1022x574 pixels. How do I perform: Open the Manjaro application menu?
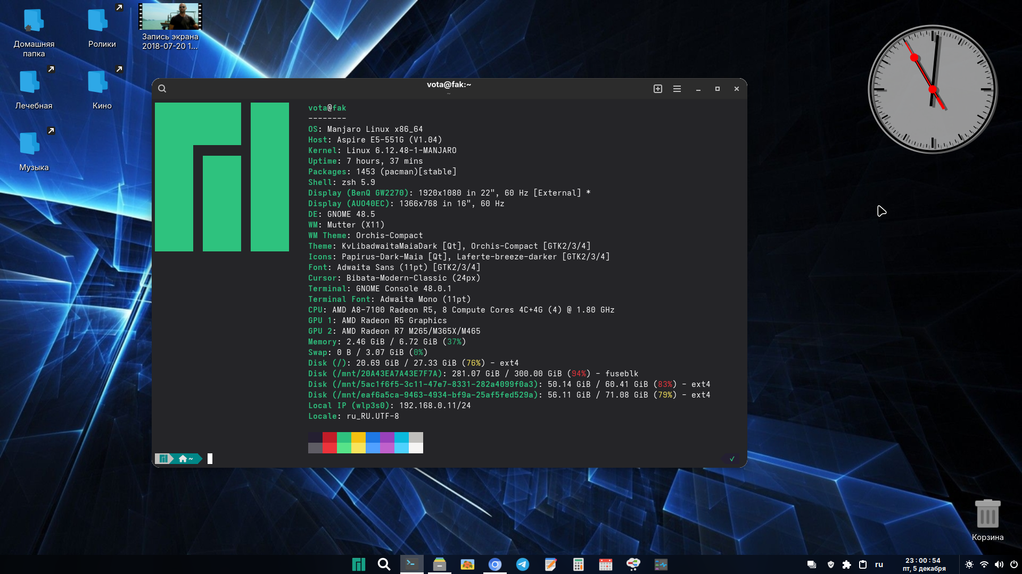pyautogui.click(x=359, y=564)
